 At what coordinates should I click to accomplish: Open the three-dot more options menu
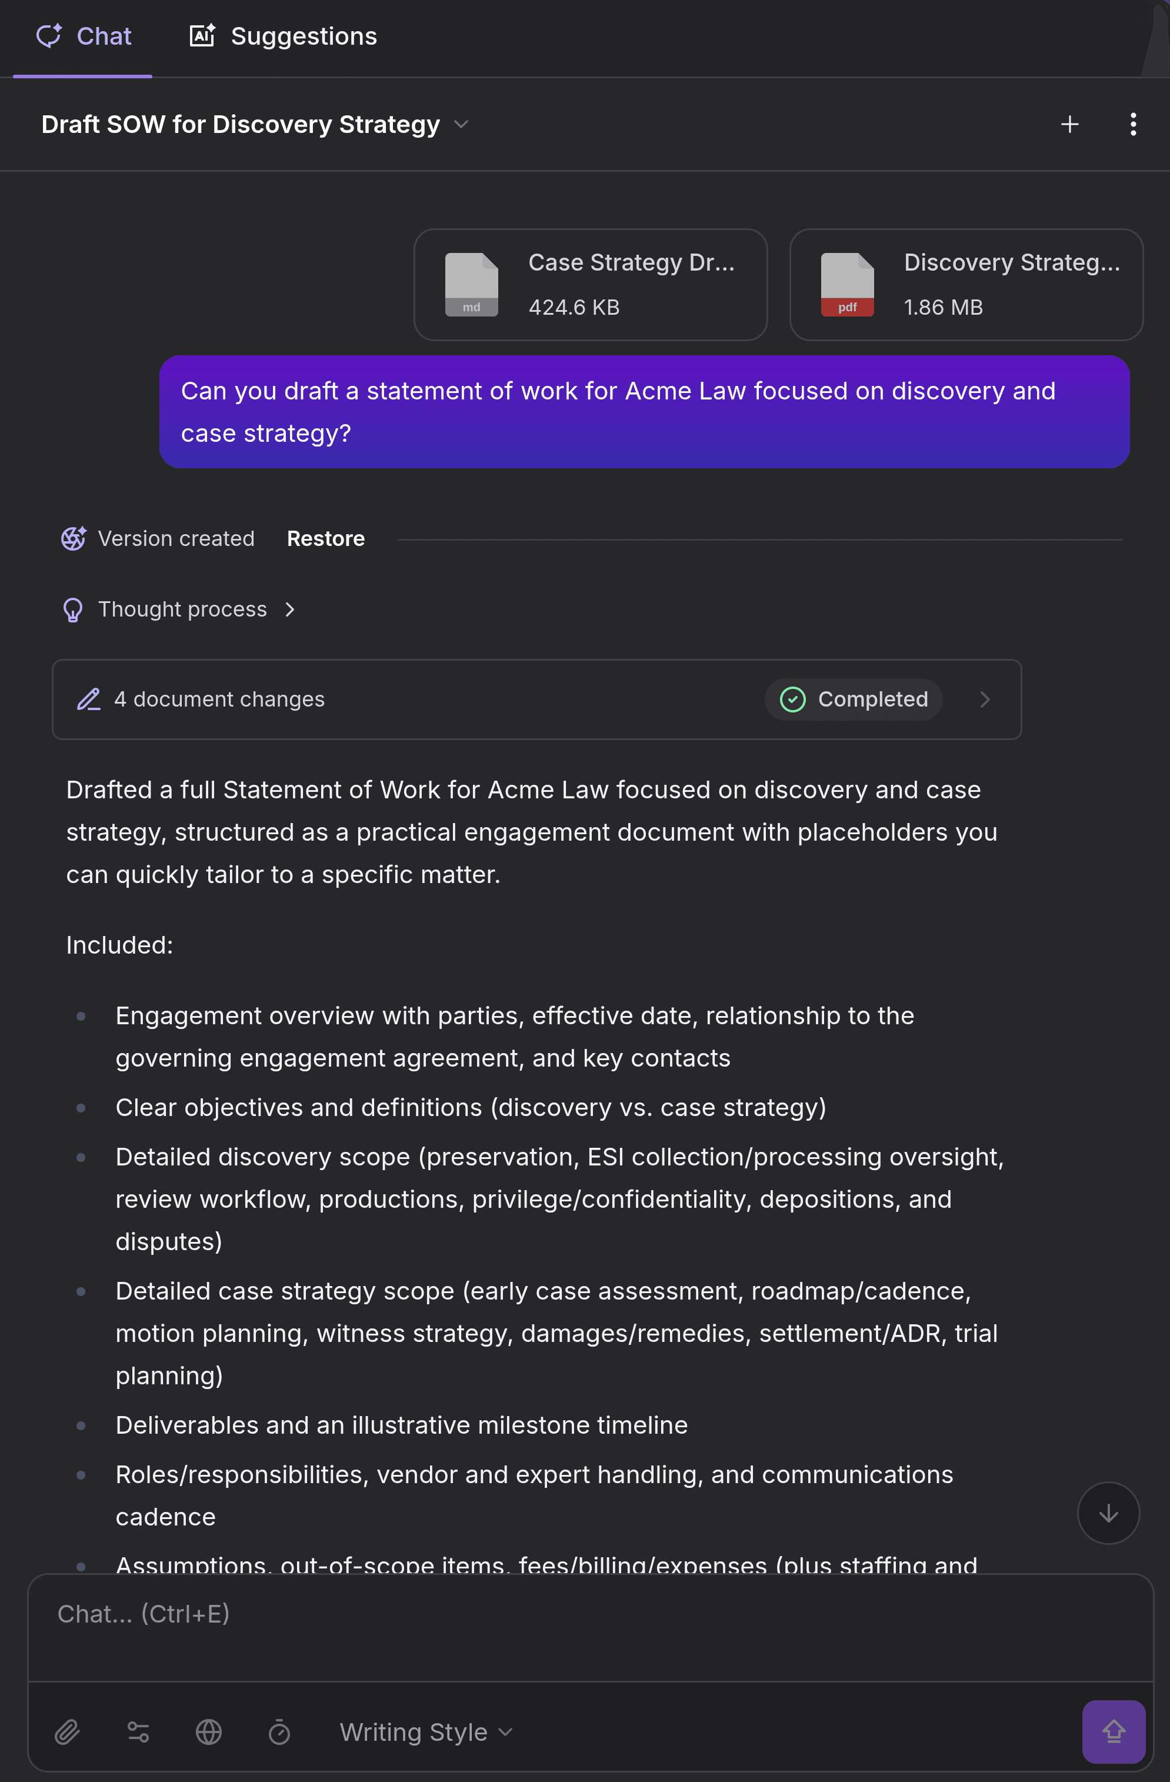point(1132,124)
